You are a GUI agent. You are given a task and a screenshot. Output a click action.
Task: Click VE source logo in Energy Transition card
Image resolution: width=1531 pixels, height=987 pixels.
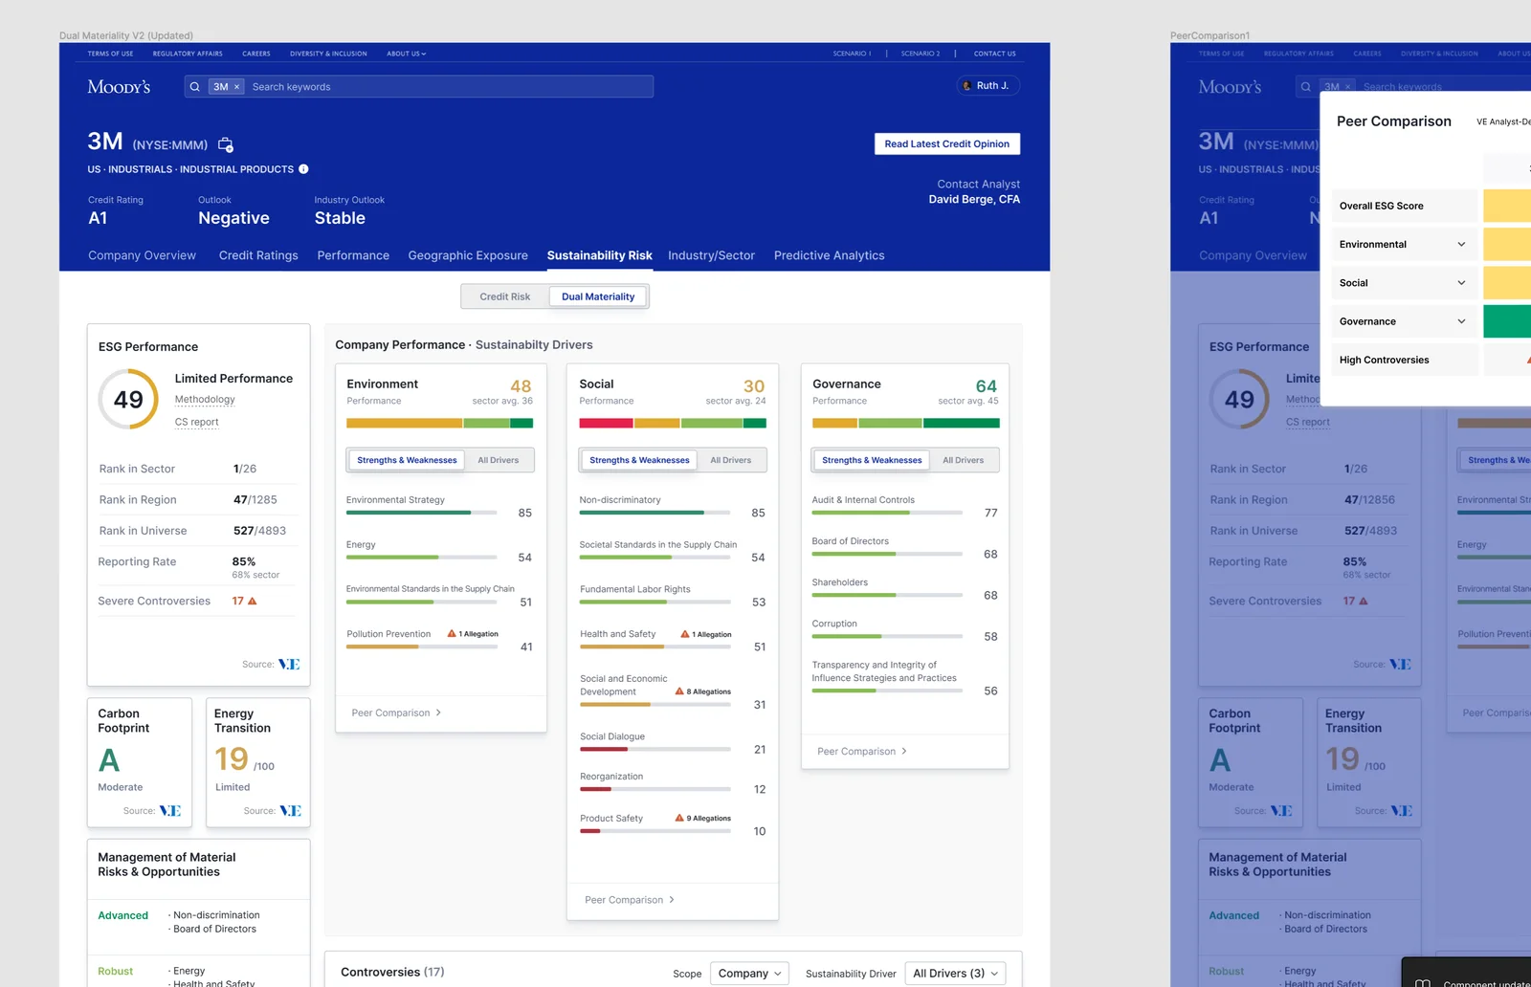point(290,811)
